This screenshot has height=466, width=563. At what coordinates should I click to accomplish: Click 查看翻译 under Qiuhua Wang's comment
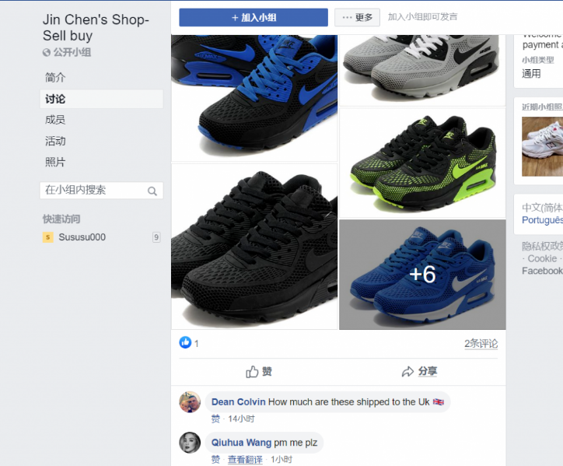(x=245, y=460)
